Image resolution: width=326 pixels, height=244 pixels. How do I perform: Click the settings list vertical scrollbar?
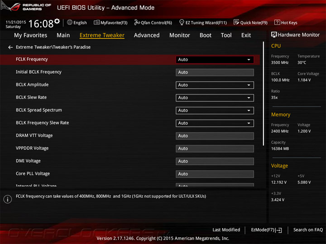[264, 94]
